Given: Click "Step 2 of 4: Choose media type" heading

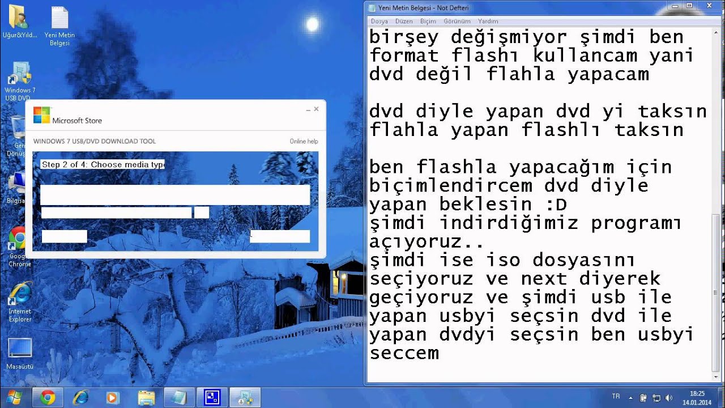Looking at the screenshot, I should point(103,164).
